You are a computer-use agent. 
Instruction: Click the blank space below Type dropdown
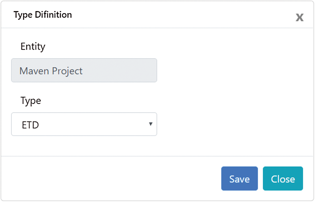tap(84, 145)
